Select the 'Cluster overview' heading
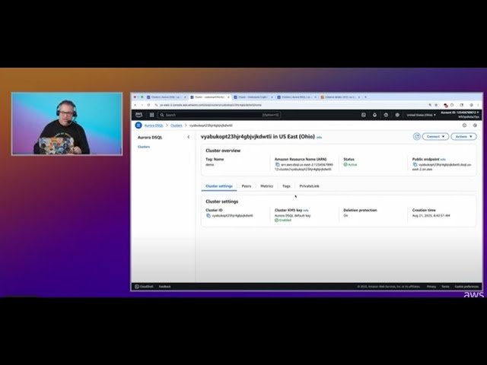The image size is (487, 365). coord(223,151)
